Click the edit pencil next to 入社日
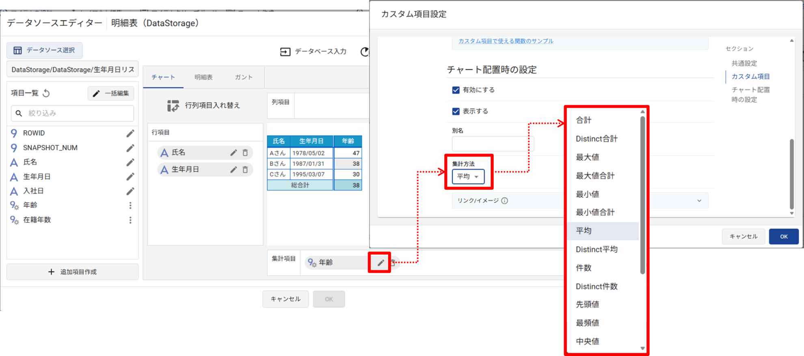Image resolution: width=804 pixels, height=356 pixels. coord(130,191)
